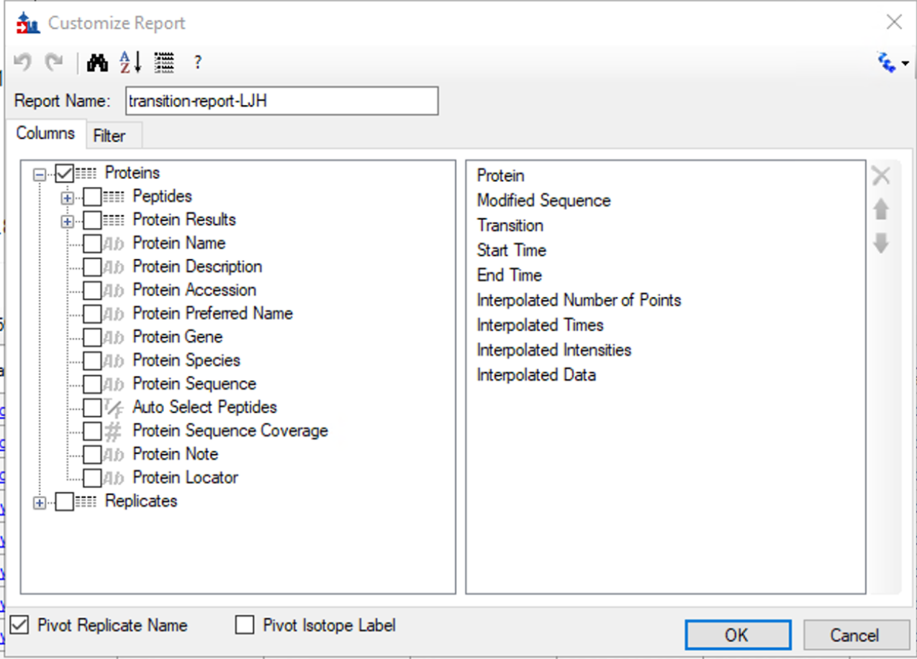Click the undo arrow icon
The width and height of the screenshot is (917, 659).
pos(23,63)
